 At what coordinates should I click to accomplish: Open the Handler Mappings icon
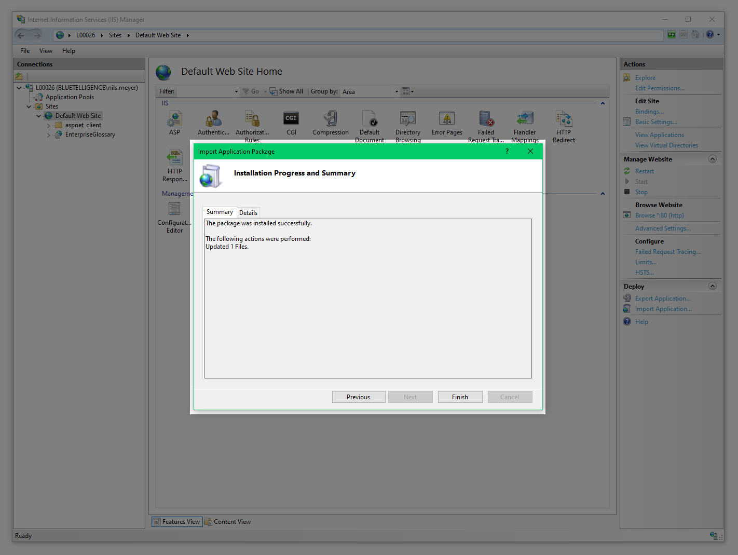(525, 119)
